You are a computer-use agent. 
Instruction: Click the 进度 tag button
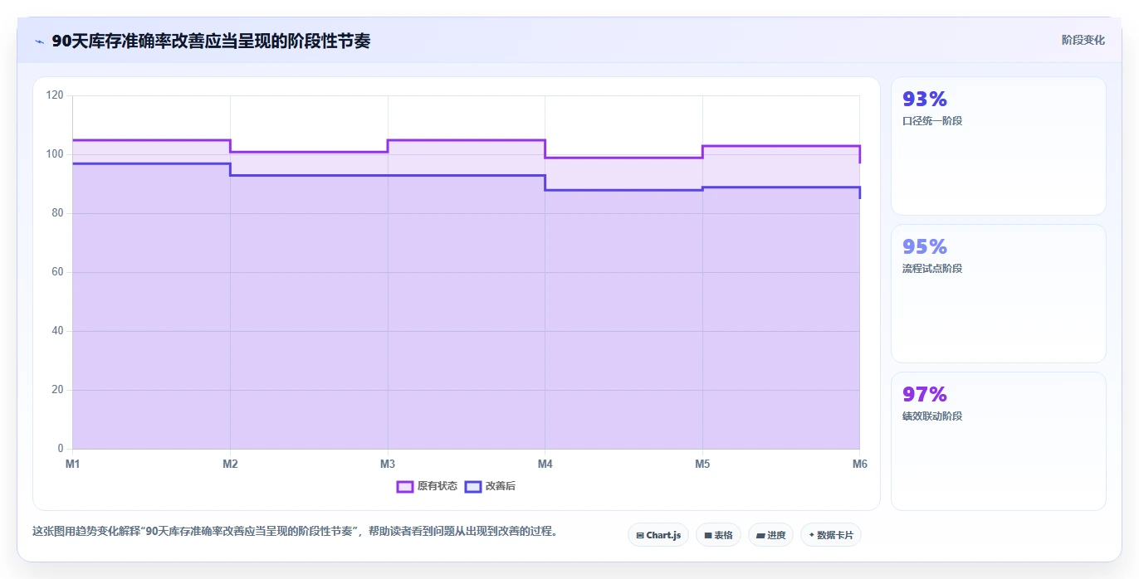tap(770, 535)
